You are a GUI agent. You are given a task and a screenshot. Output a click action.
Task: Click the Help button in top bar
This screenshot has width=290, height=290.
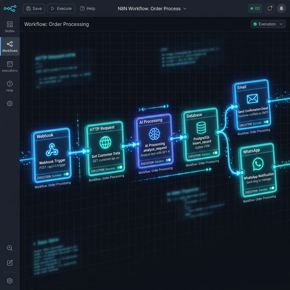[87, 8]
